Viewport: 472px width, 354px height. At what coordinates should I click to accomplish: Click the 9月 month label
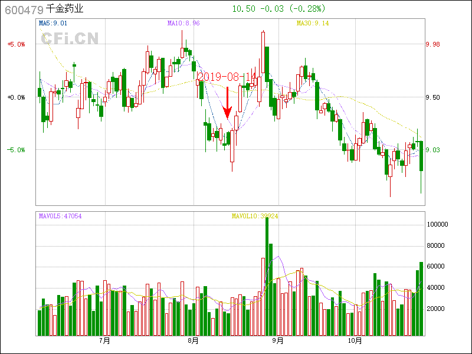click(x=278, y=341)
